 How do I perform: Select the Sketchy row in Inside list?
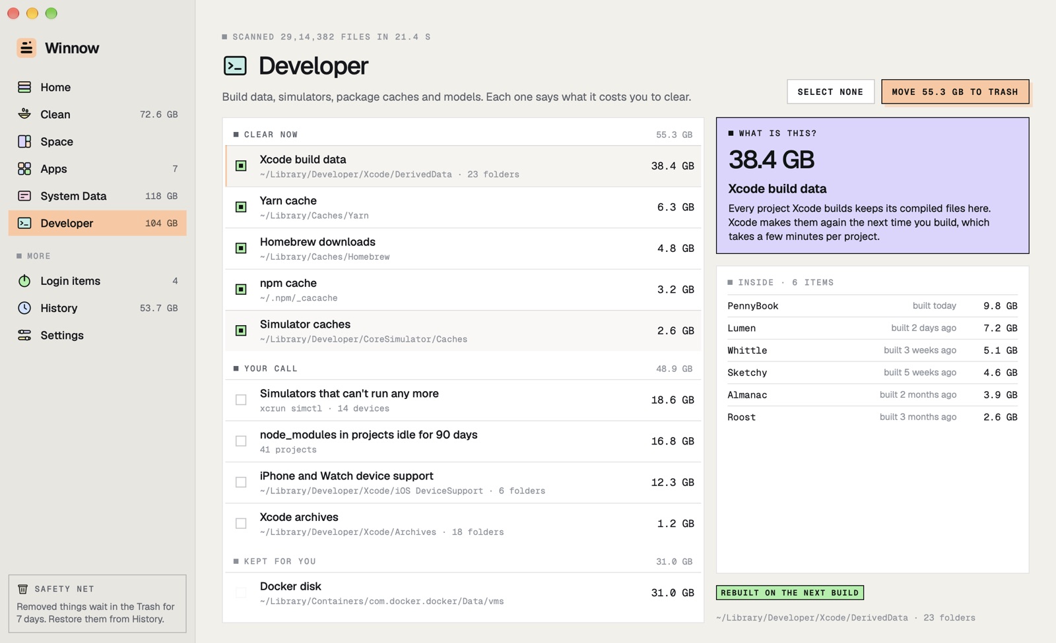873,373
